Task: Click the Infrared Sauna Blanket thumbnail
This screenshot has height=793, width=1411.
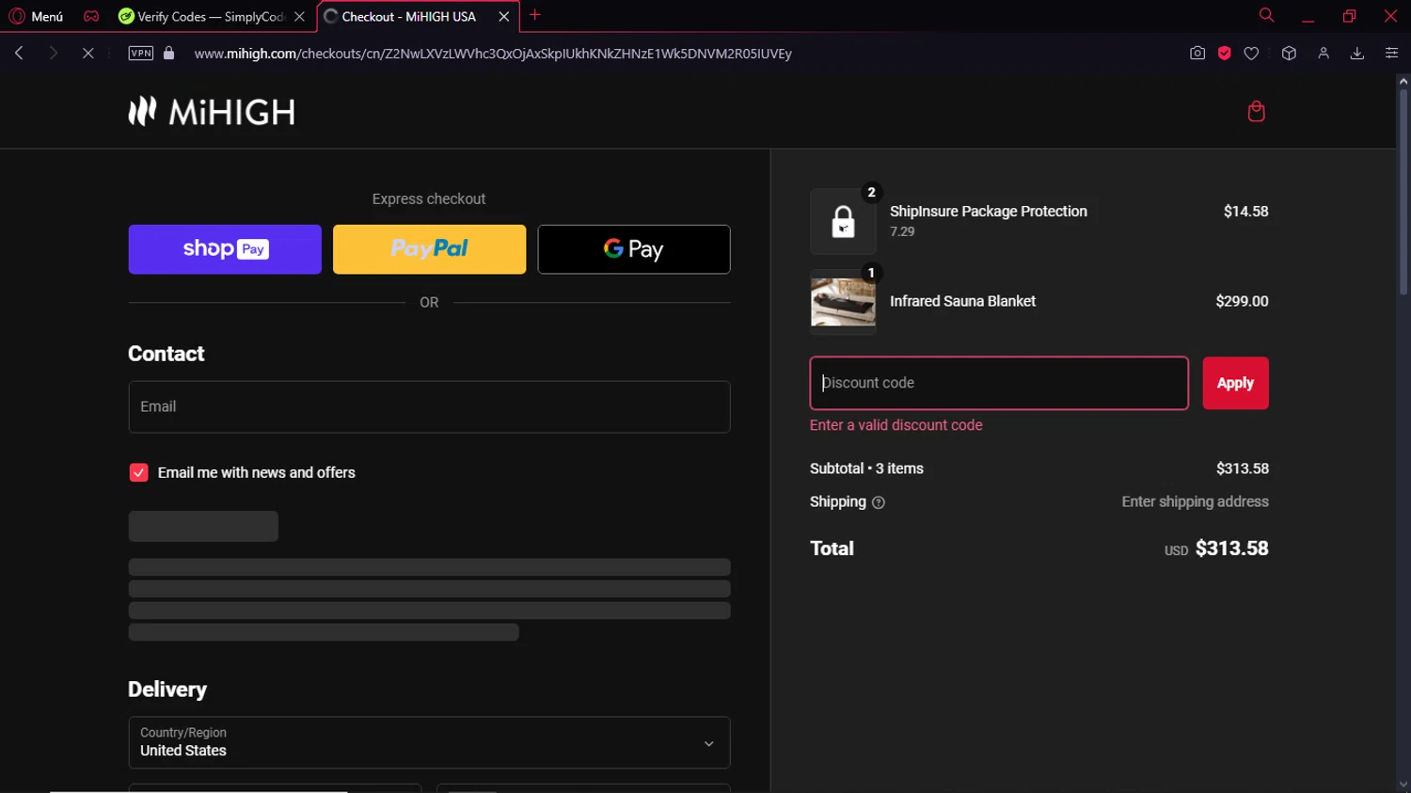Action: [x=843, y=302]
